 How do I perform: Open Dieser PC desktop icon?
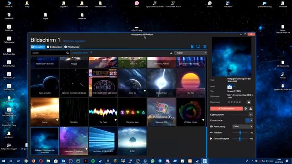point(9,4)
